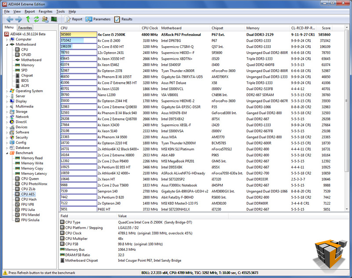Viewport: 352px width, 278px height.
Task: Sort by the Score column header
Action: pyautogui.click(x=324, y=28)
